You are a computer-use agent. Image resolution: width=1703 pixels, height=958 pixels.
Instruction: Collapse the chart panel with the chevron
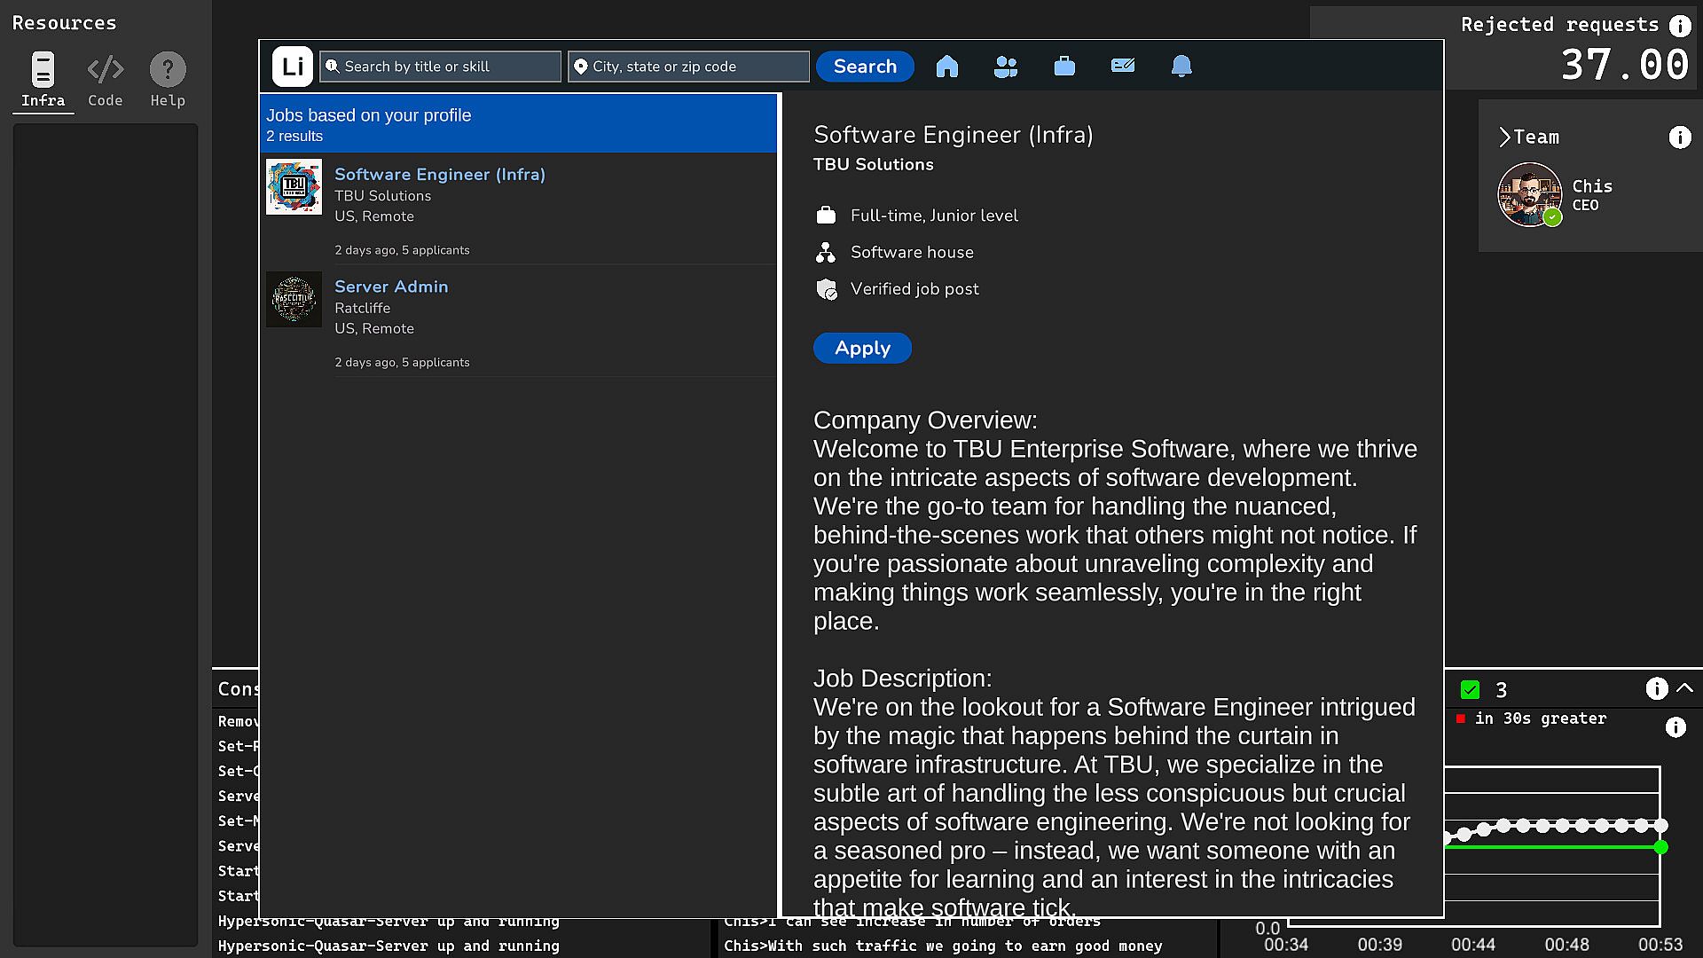1685,688
